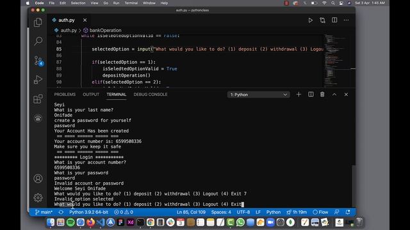Screen dimensions: 410x230
Task: Open Google Chrome from the dock
Action: click(151, 222)
